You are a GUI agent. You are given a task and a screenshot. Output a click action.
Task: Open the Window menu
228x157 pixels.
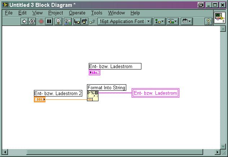(x=116, y=13)
